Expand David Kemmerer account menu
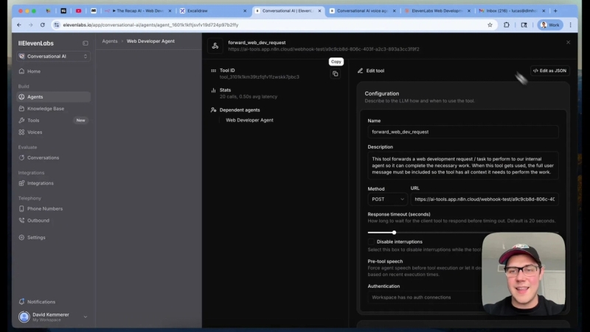Viewport: 590px width, 332px height. 53,317
